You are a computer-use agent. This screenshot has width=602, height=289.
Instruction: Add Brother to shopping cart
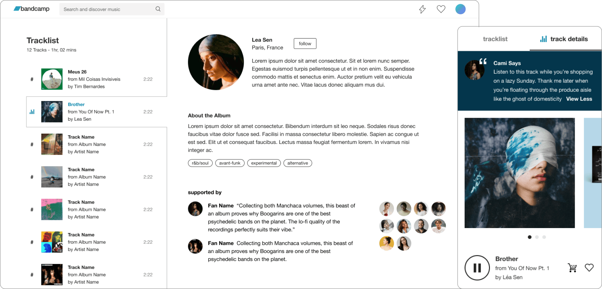(x=572, y=268)
